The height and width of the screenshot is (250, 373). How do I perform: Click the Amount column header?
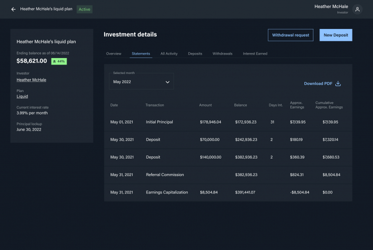point(205,105)
